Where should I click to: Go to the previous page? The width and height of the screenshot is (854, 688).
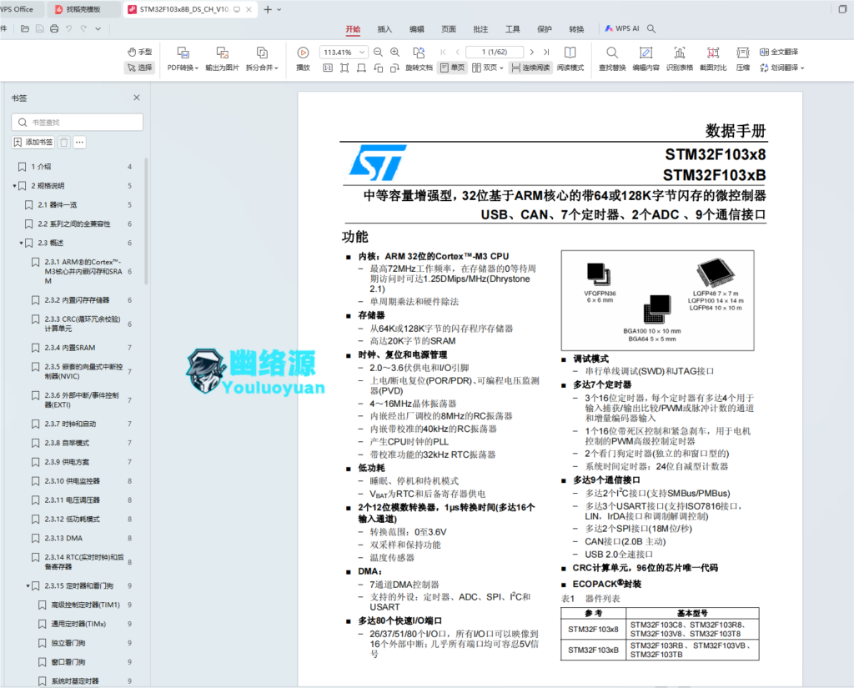click(x=458, y=53)
